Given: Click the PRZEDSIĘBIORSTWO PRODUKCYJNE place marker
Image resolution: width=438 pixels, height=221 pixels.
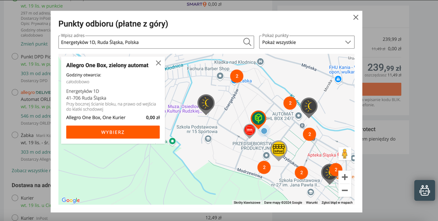Looking at the screenshot, I should pos(266,155).
